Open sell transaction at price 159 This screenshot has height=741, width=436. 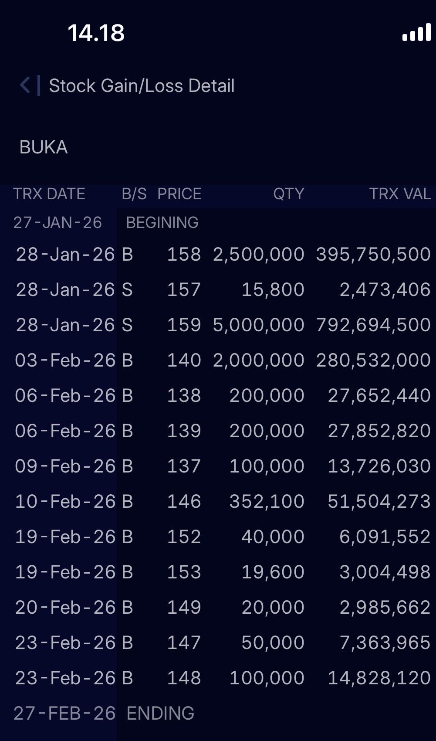point(218,325)
